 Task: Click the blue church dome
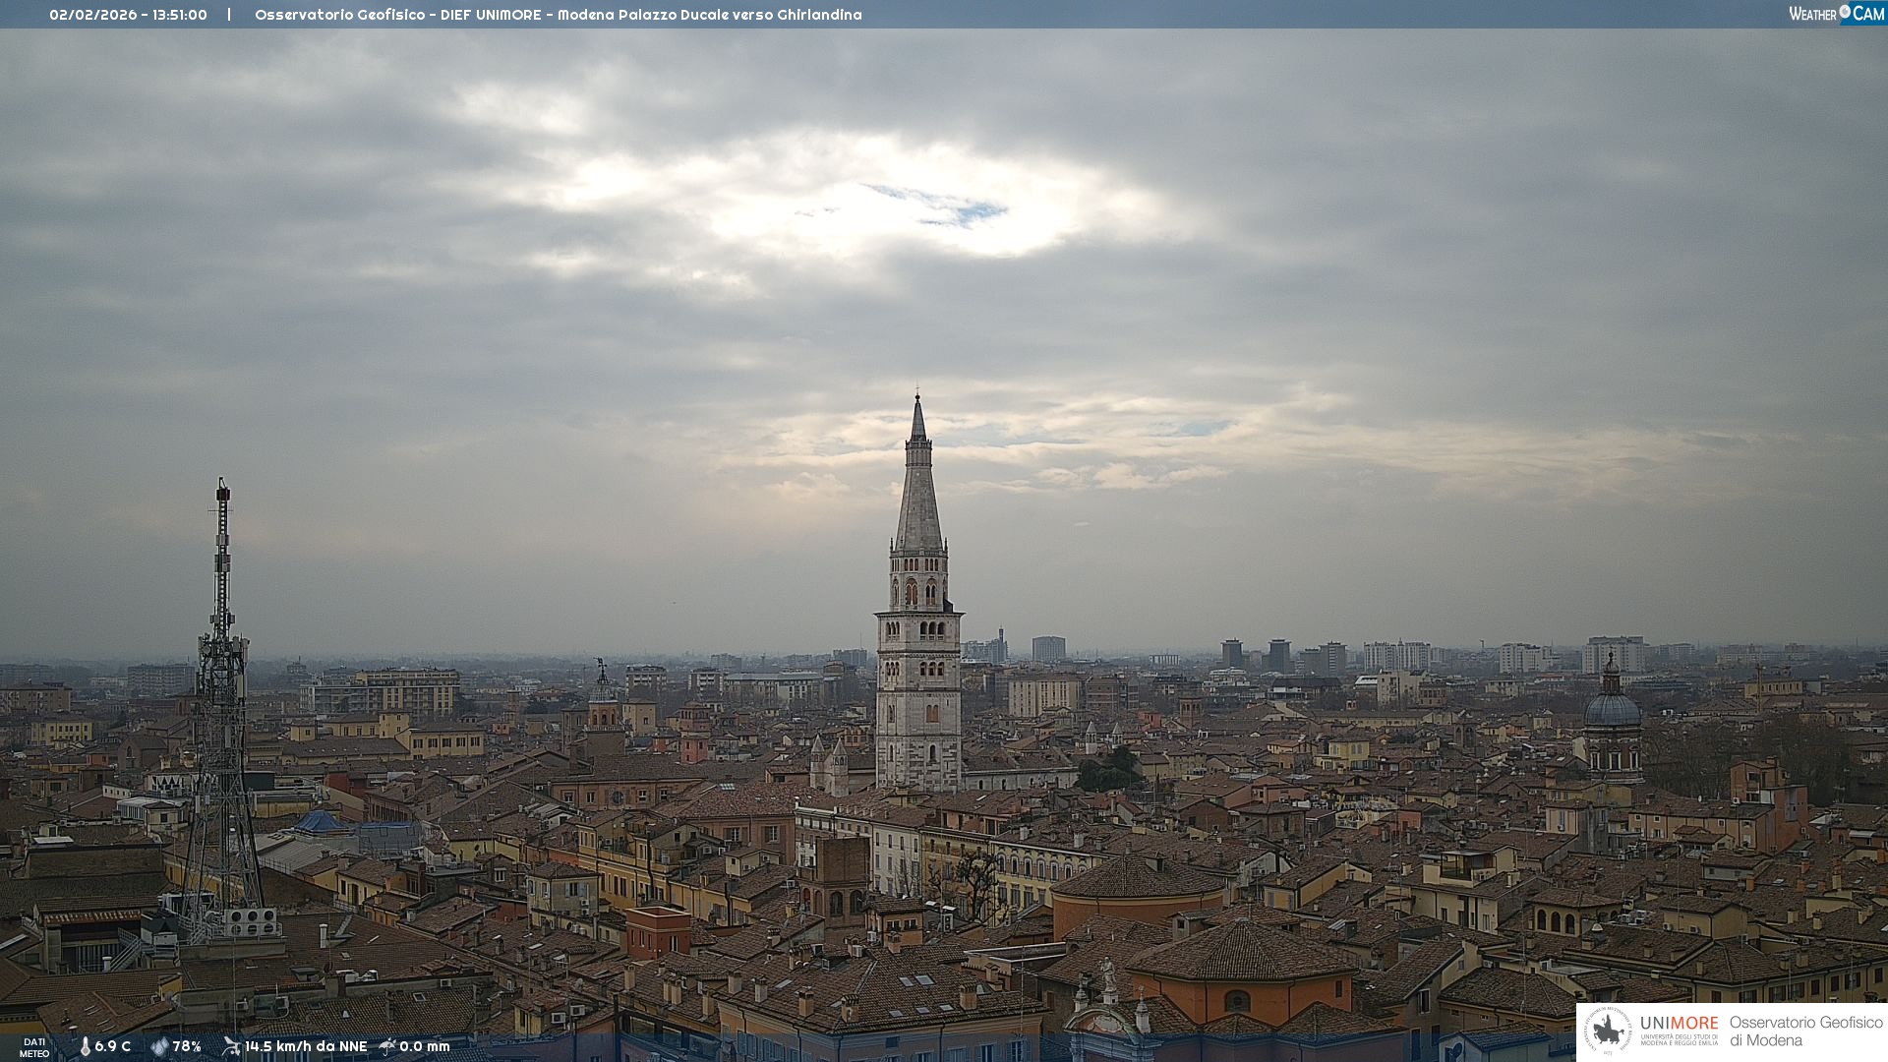(x=1613, y=708)
